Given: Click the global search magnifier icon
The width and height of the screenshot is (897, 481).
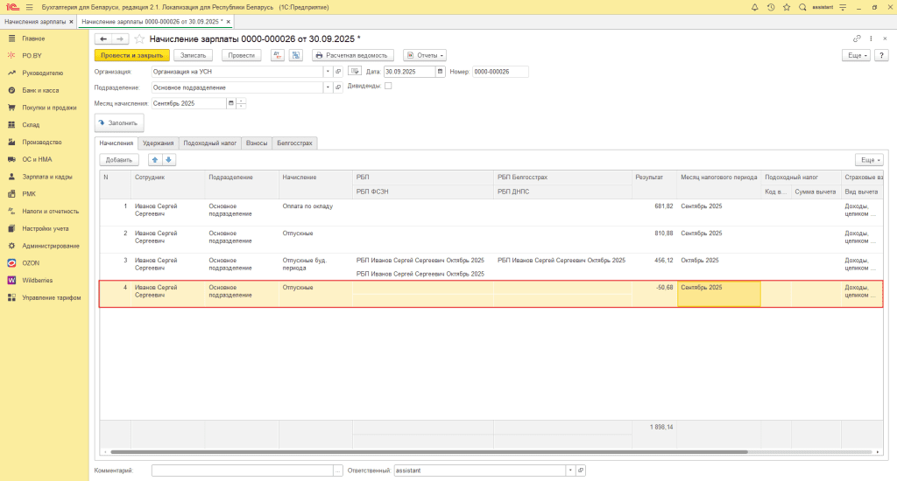Looking at the screenshot, I should click(x=802, y=7).
